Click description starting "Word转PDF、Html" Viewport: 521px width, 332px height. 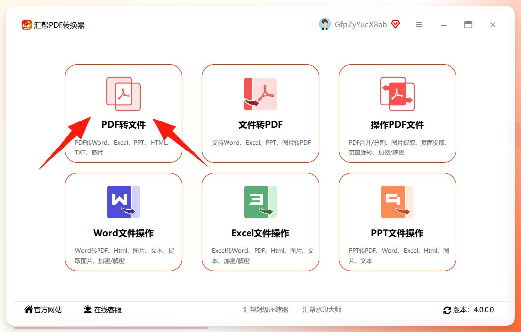pos(125,256)
